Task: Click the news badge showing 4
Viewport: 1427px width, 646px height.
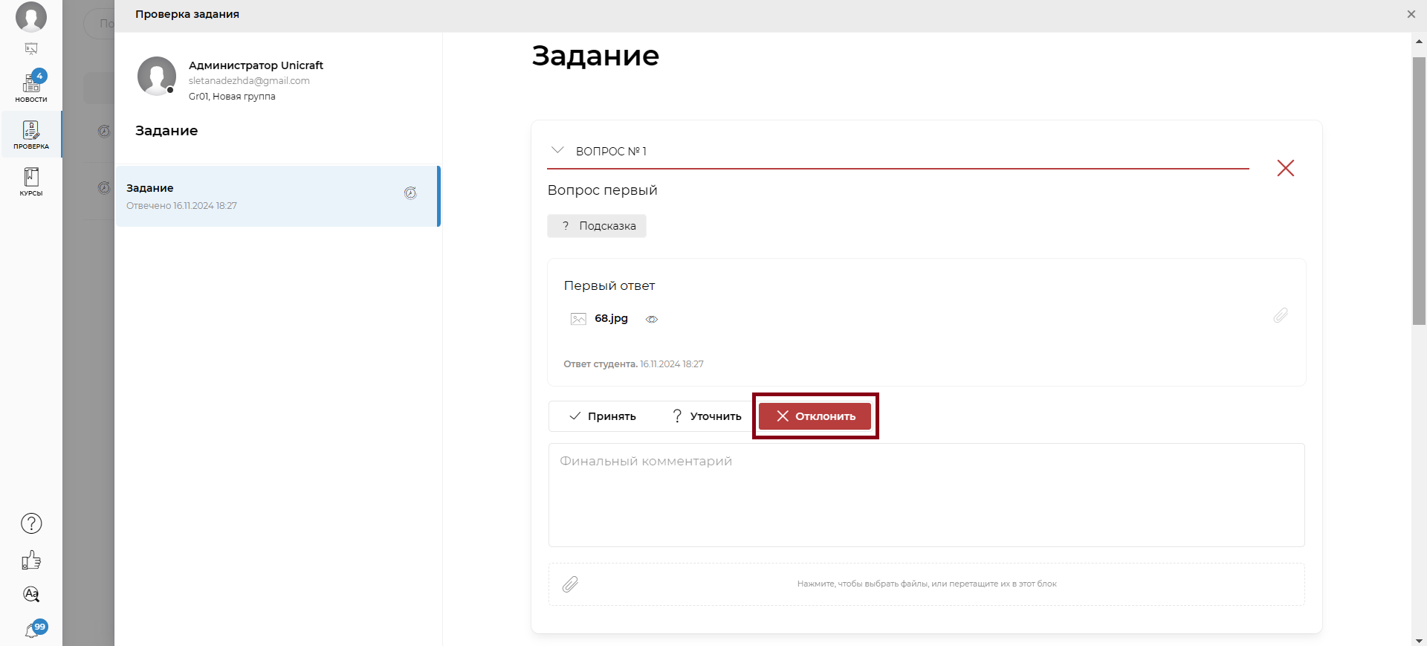Action: coord(40,76)
